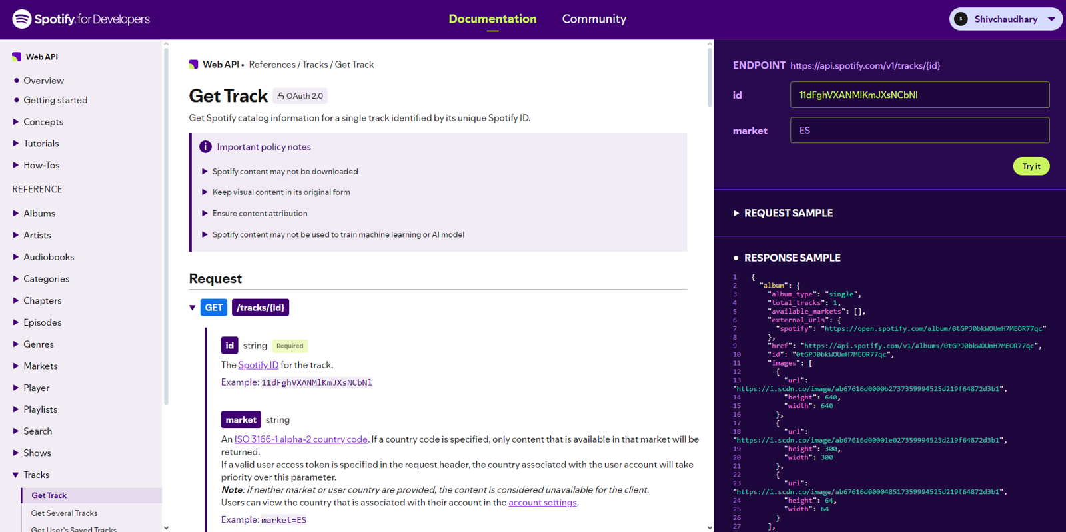Open the account settings link

coord(542,503)
